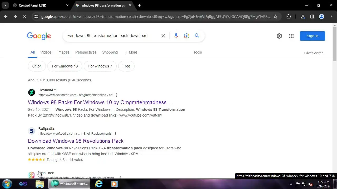
Task: Open Action Center flag icon
Action: 298,184
